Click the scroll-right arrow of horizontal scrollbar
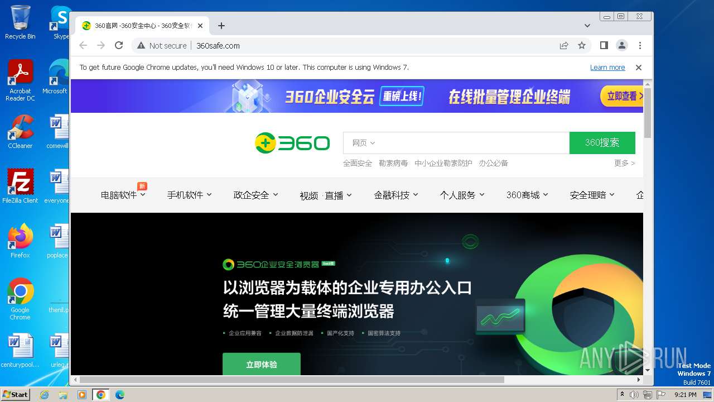Image resolution: width=714 pixels, height=402 pixels. (x=639, y=380)
